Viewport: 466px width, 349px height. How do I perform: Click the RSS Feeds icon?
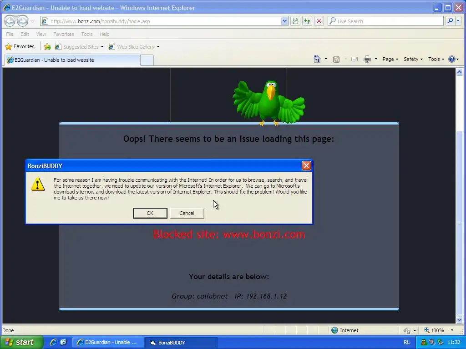[336, 60]
